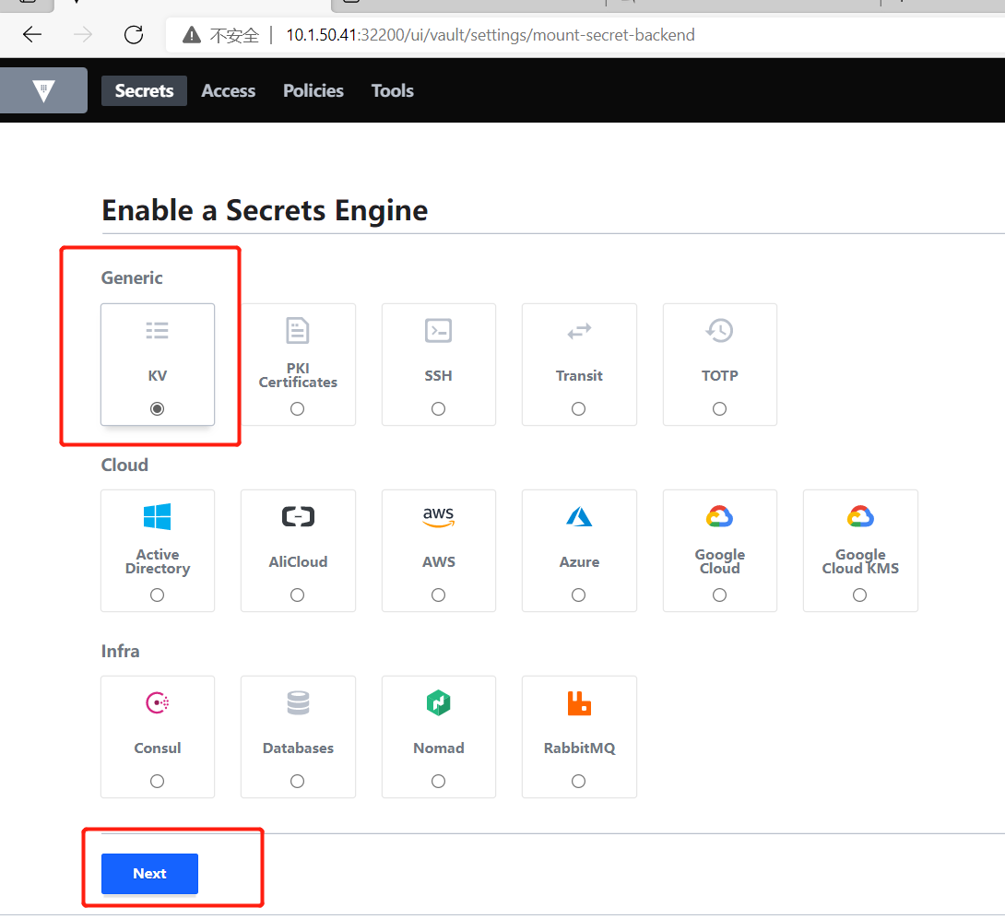This screenshot has height=919, width=1005.
Task: Click the PKI Certificates document icon
Action: [x=298, y=331]
